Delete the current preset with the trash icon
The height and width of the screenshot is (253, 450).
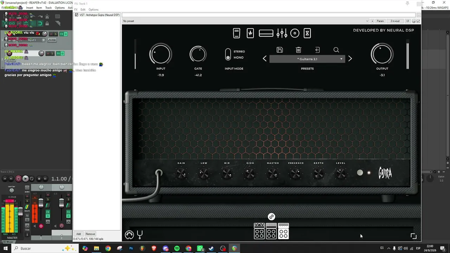tap(298, 50)
